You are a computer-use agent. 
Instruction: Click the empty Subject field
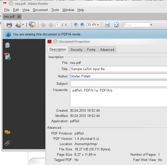[119, 84]
